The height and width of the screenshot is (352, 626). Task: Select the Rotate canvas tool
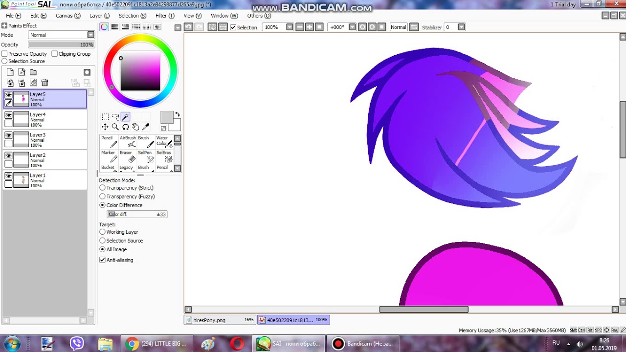(x=125, y=127)
